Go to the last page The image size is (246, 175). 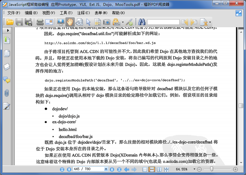(119, 169)
